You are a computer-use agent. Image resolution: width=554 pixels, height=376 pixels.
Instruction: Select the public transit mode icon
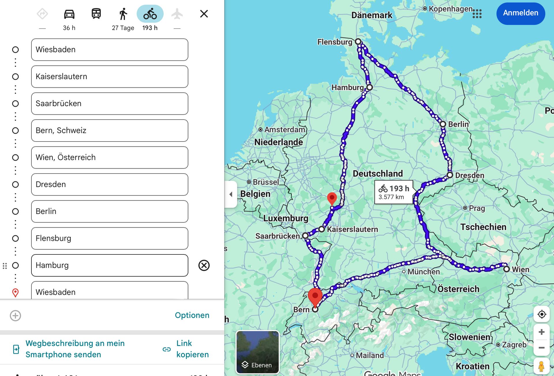tap(96, 14)
